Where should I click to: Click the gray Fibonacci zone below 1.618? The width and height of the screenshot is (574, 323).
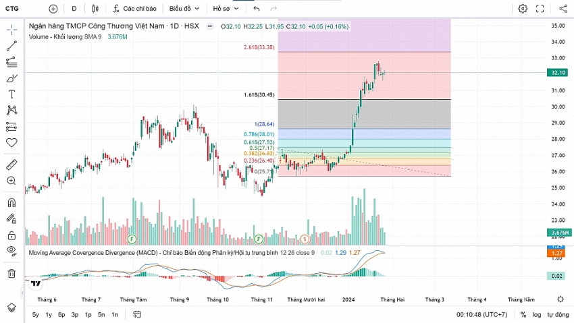pyautogui.click(x=364, y=114)
